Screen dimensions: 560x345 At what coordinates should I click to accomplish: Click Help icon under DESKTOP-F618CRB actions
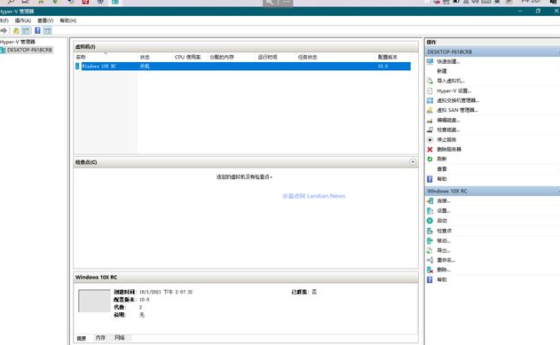click(x=430, y=179)
